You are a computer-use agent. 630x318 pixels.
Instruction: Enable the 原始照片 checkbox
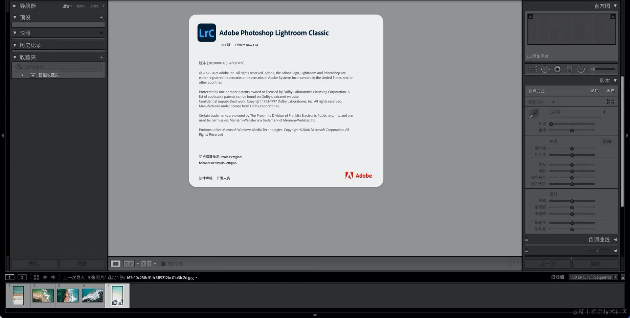(x=529, y=56)
